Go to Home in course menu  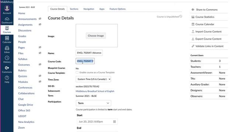click(22, 13)
